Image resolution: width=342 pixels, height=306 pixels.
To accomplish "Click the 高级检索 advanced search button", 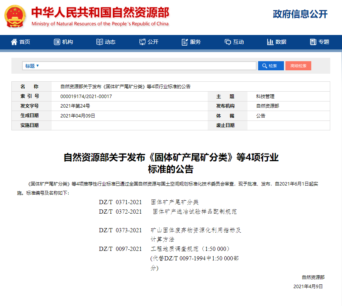I will point(298,66).
